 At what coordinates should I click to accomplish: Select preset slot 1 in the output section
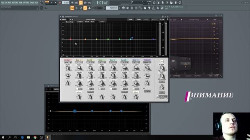coord(157,96)
